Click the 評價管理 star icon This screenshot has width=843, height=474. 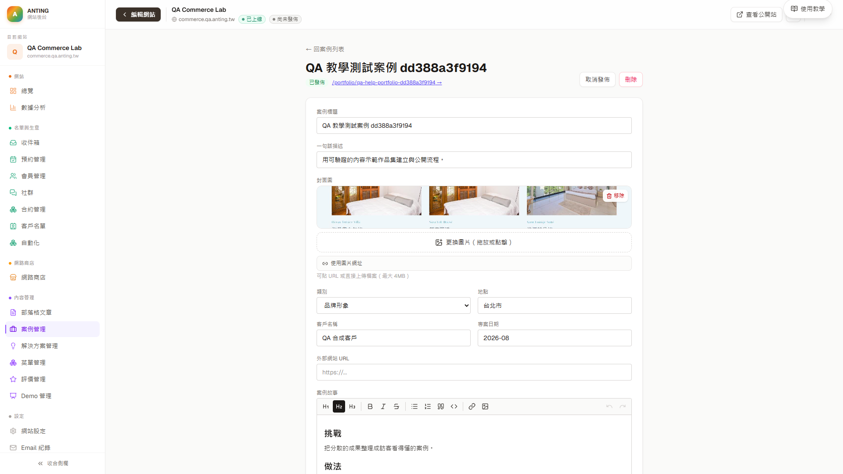(x=13, y=379)
